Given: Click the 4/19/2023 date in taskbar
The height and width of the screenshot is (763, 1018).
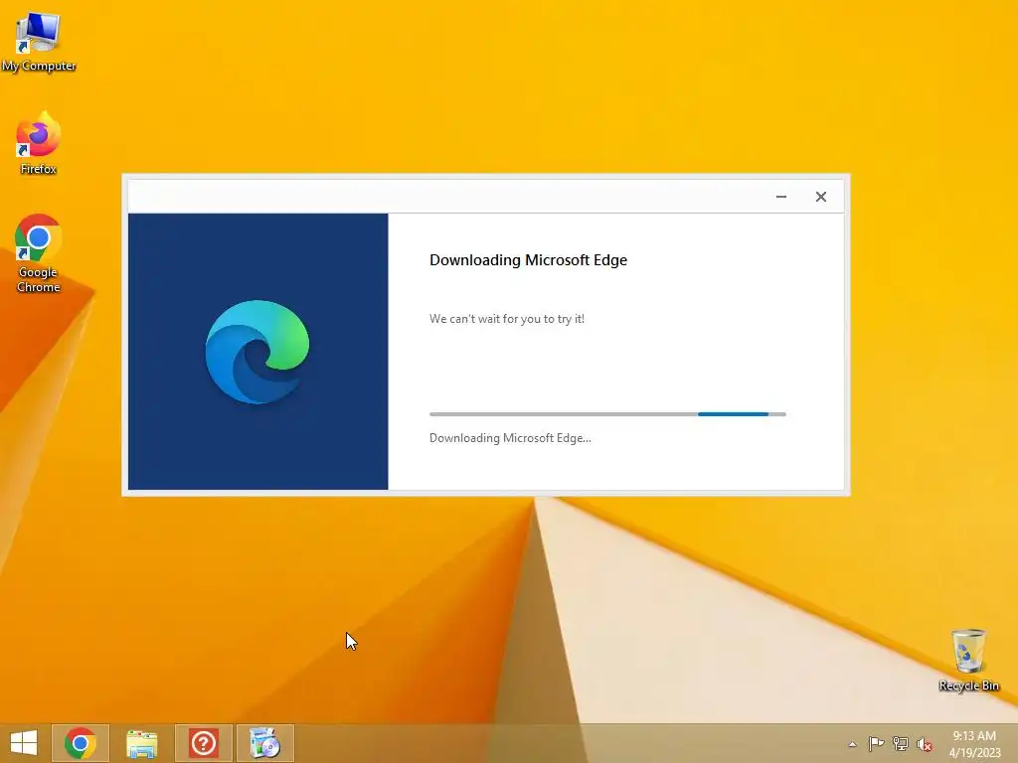Looking at the screenshot, I should point(974,753).
